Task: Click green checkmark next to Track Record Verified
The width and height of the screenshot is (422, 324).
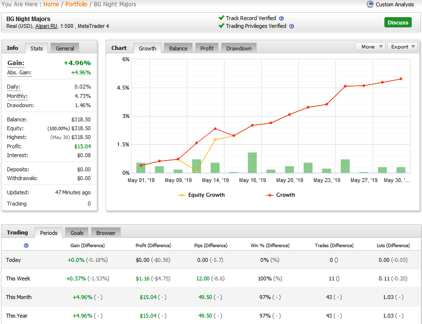Action: (221, 18)
